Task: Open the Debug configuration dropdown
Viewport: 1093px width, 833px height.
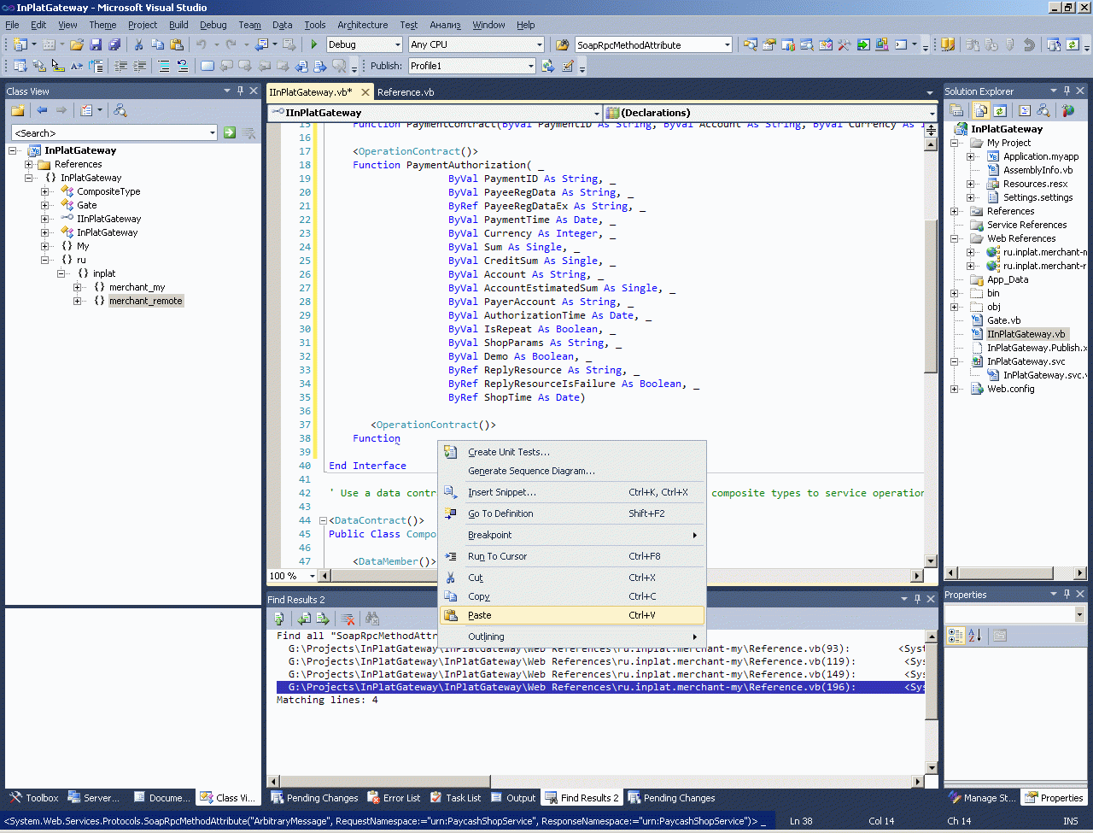Action: click(x=397, y=44)
